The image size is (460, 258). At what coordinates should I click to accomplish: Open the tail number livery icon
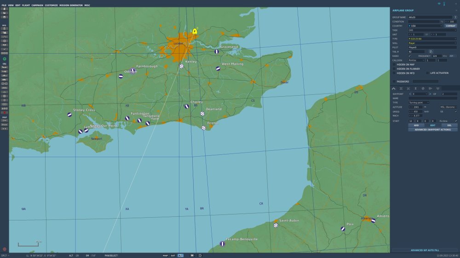point(431,51)
